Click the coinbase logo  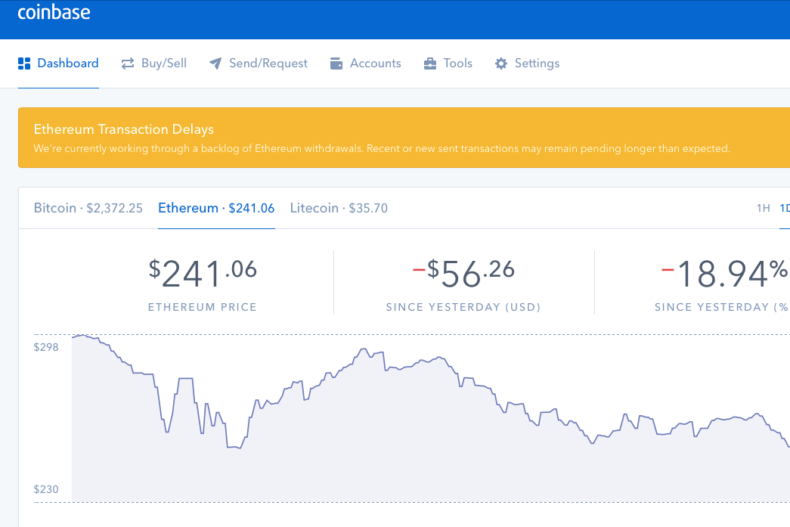click(x=54, y=12)
